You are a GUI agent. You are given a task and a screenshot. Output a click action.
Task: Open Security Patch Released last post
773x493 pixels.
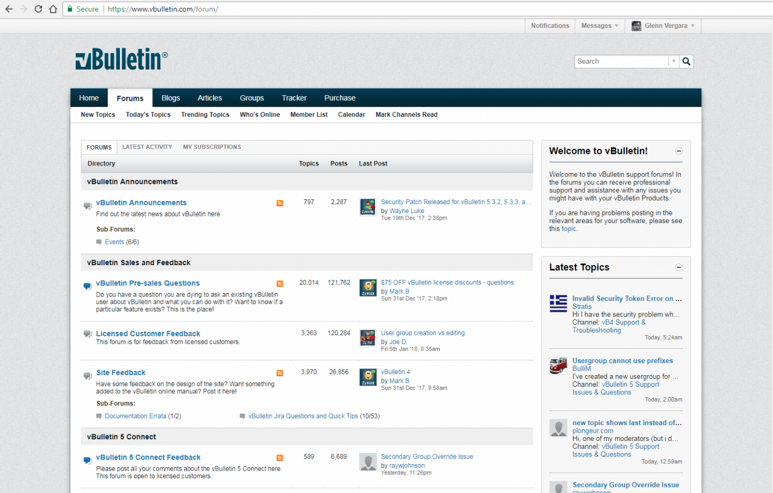[456, 202]
